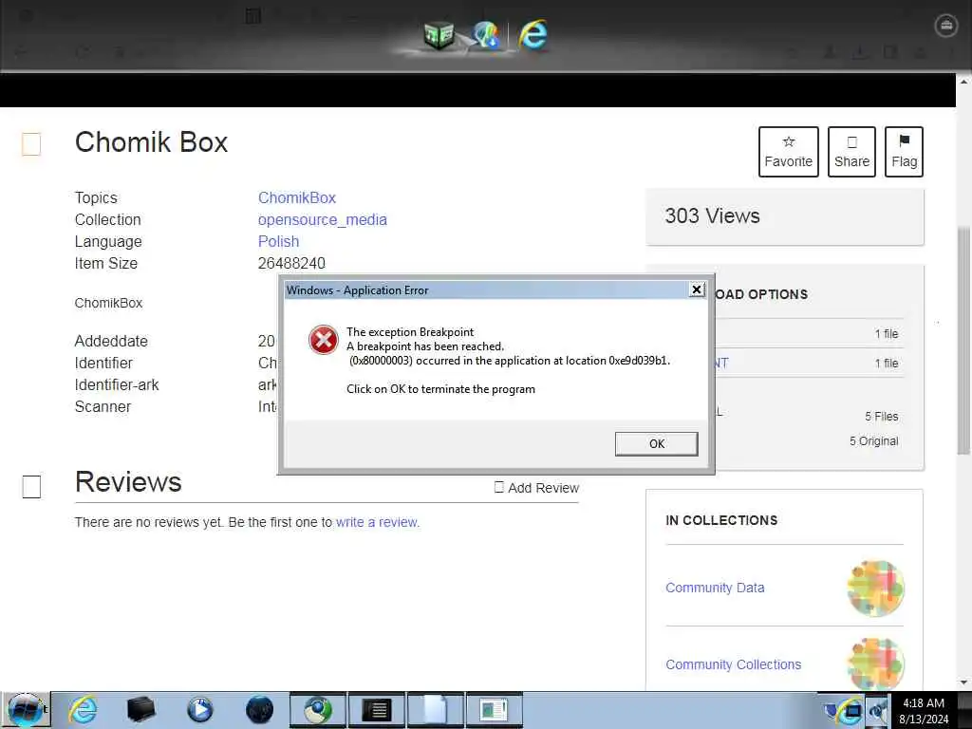Close the Application Error dialog

pyautogui.click(x=697, y=290)
